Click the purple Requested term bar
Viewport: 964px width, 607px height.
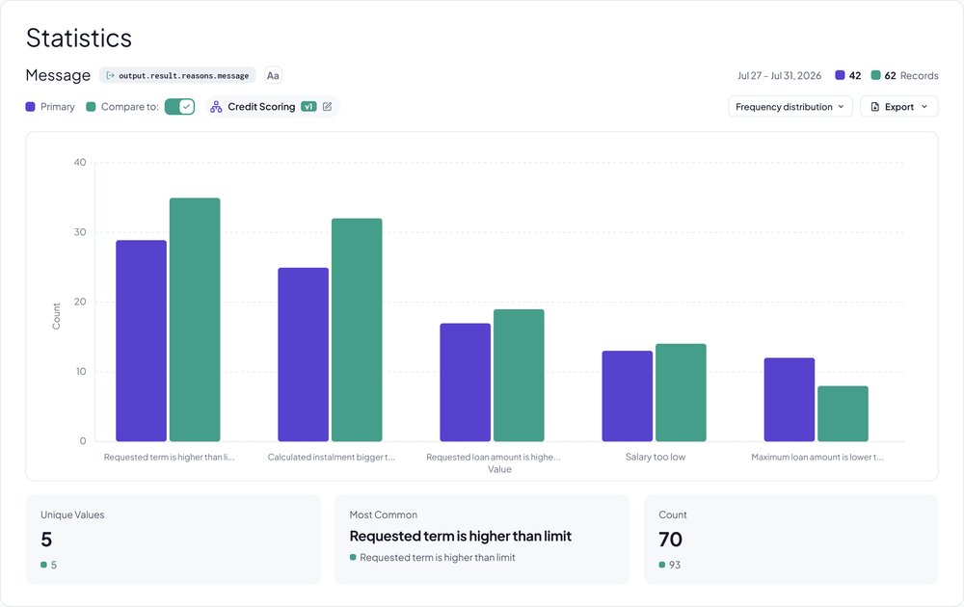(x=141, y=340)
